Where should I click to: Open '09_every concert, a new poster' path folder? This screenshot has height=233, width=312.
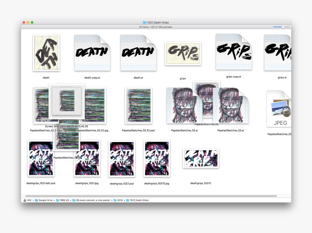click(x=91, y=200)
